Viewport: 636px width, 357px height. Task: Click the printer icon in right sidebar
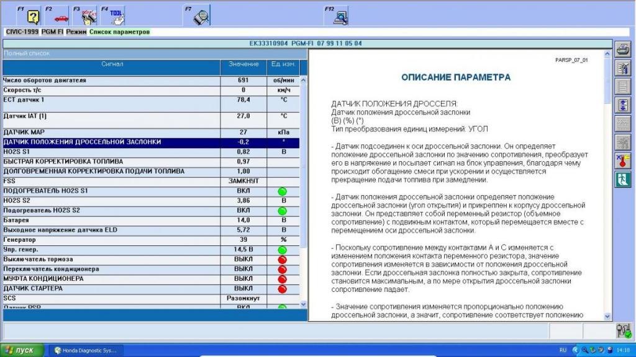[623, 50]
